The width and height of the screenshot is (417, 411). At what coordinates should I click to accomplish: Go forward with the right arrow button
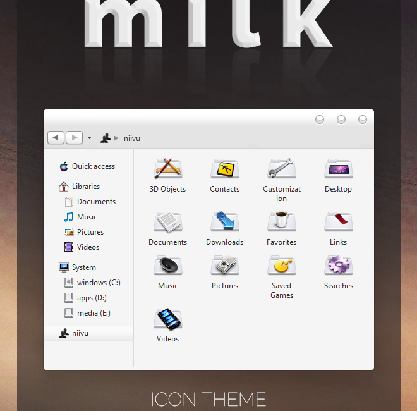click(x=74, y=138)
